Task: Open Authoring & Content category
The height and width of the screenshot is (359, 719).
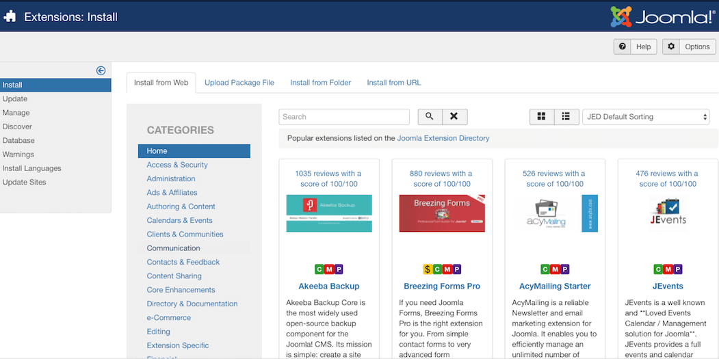Action: tap(181, 207)
